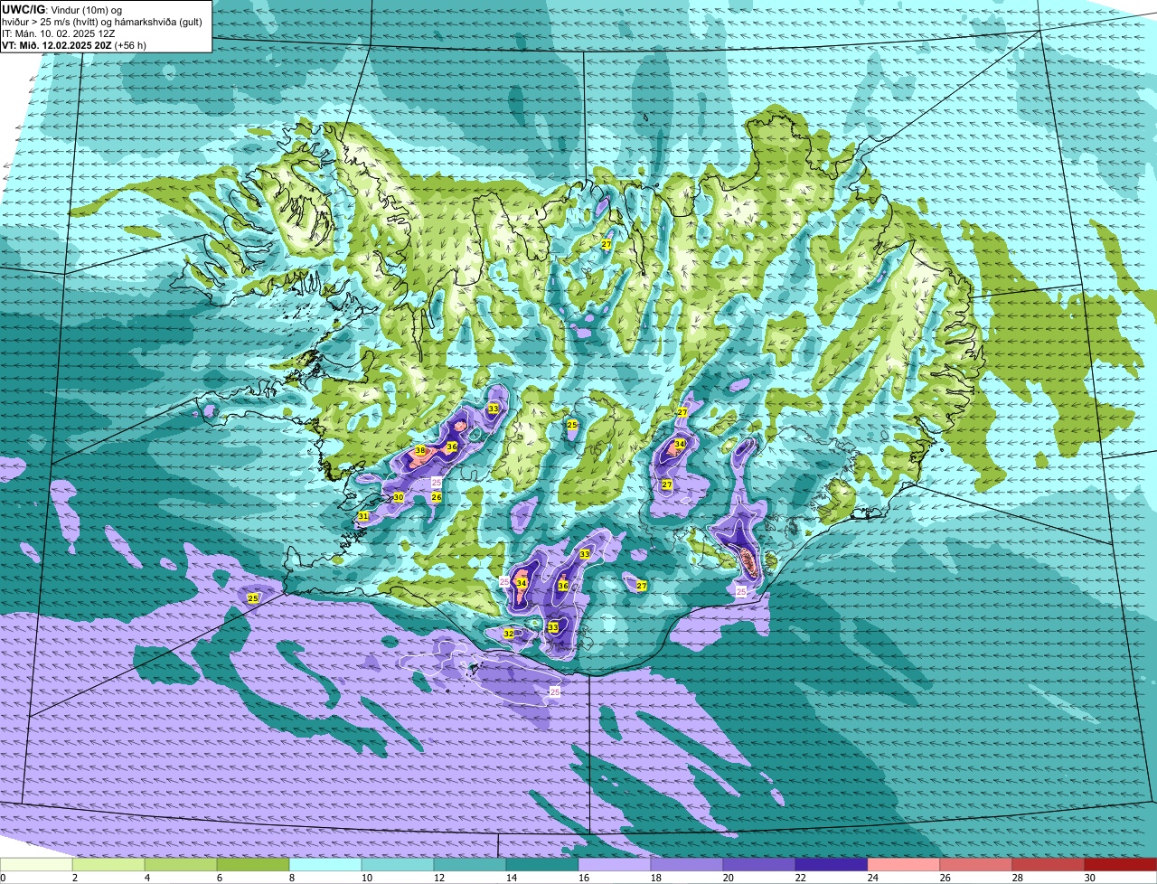The image size is (1157, 884).
Task: Select the 'VT: Mið. 12.02.2025 20Z (+56 h)' line
Action: coord(74,44)
